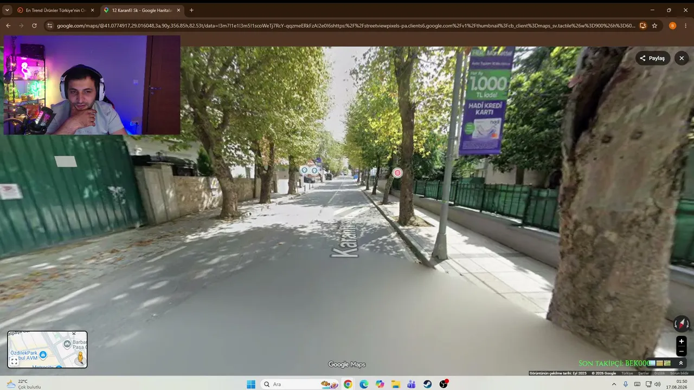694x390 pixels.
Task: Click the Türkiye link in the footer
Action: click(627, 373)
